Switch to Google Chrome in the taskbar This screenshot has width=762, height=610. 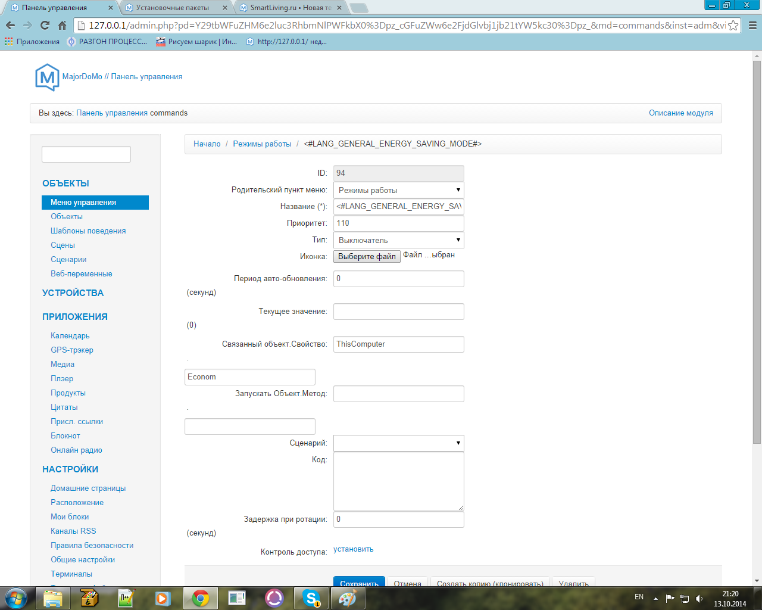pos(200,598)
